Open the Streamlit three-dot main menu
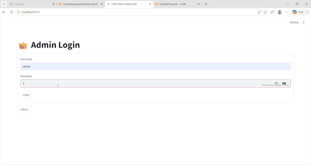 (x=304, y=22)
